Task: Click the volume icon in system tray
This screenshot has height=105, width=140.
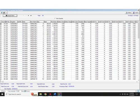Action: tap(127, 94)
